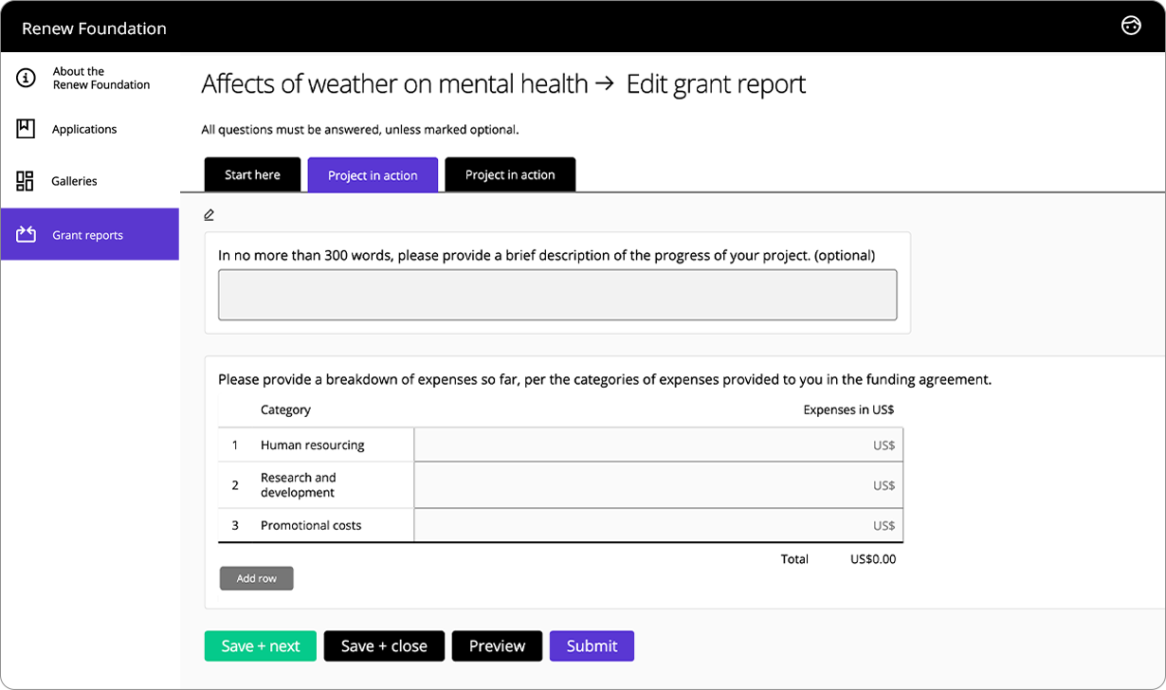Switch to the Start here tab

(252, 174)
